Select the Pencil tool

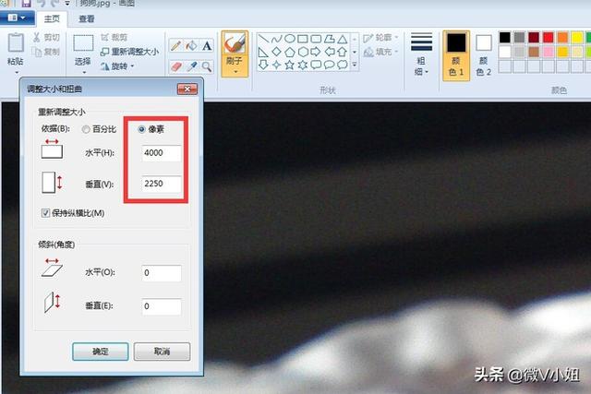coord(175,45)
